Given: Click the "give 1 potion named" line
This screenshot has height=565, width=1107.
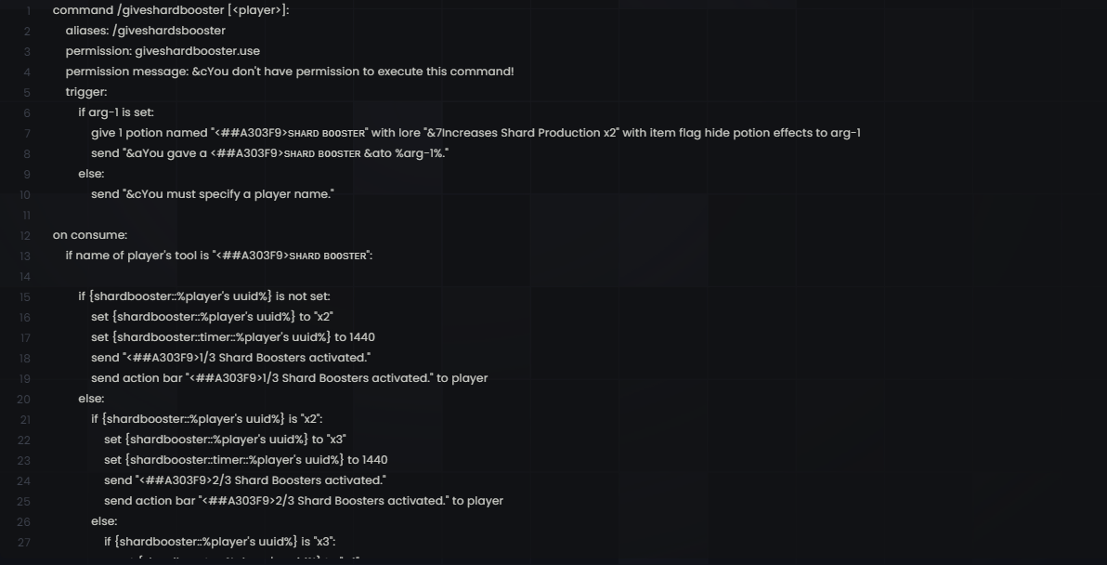Looking at the screenshot, I should 475,133.
